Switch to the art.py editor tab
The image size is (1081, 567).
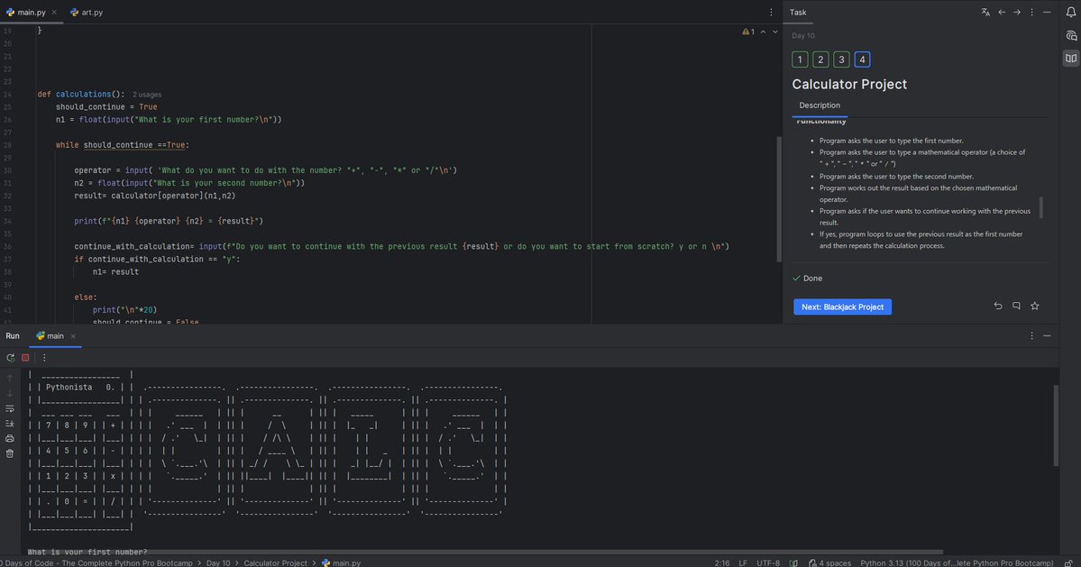tap(87, 13)
